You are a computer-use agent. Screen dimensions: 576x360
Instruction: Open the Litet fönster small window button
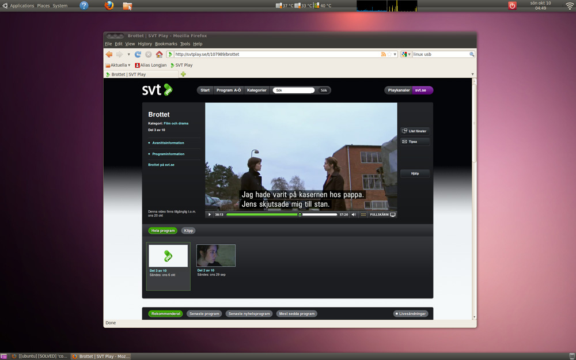415,131
